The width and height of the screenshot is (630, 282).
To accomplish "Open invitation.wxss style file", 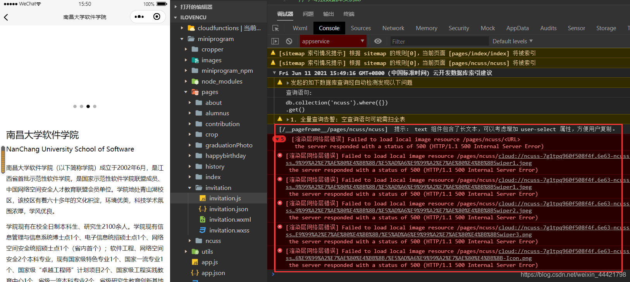I will (x=229, y=230).
